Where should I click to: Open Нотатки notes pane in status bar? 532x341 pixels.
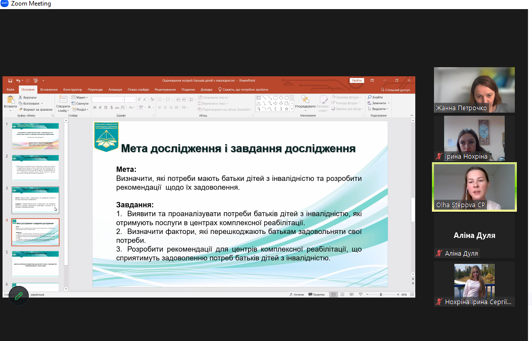pos(297,295)
